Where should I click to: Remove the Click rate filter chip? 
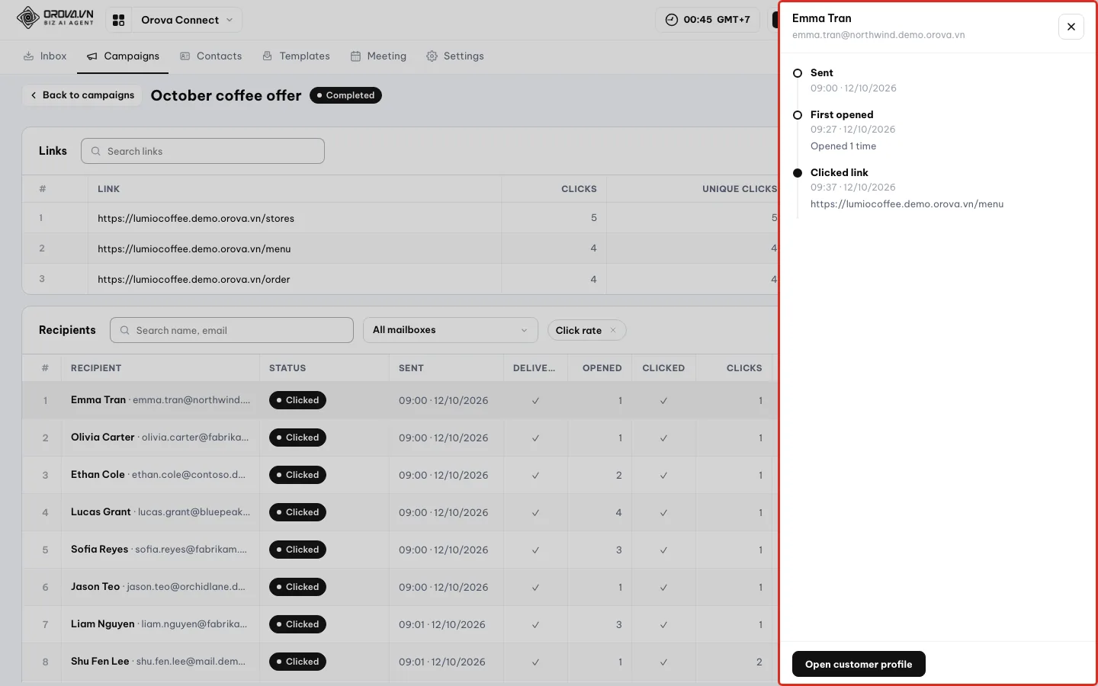[613, 330]
